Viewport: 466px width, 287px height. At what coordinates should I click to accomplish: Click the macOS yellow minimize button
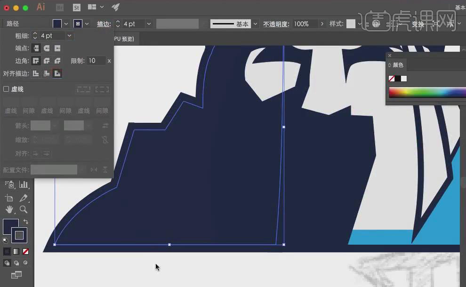[16, 8]
